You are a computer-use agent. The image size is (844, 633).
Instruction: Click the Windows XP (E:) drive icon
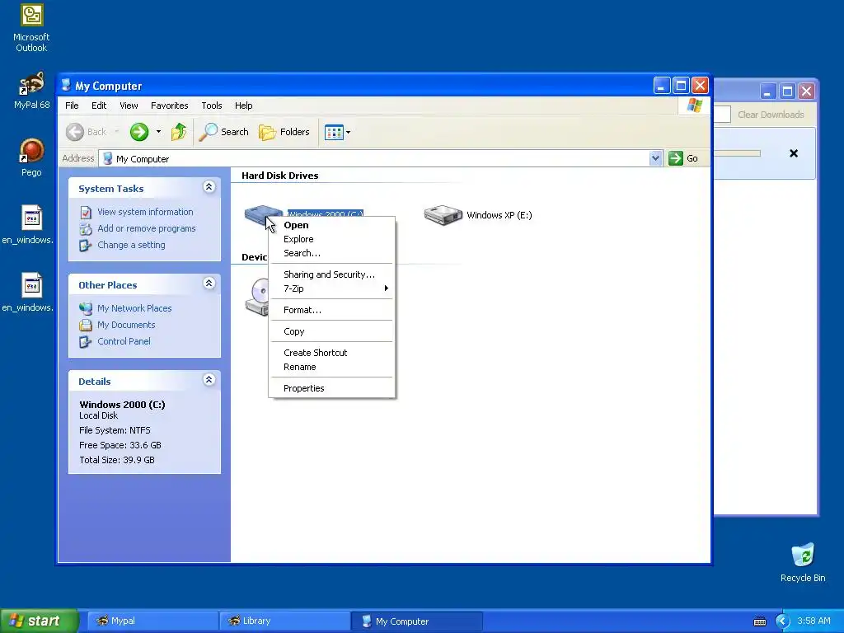[x=443, y=215]
